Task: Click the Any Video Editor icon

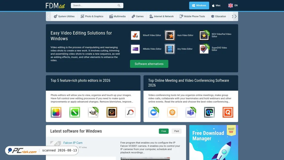Action: coord(170,49)
